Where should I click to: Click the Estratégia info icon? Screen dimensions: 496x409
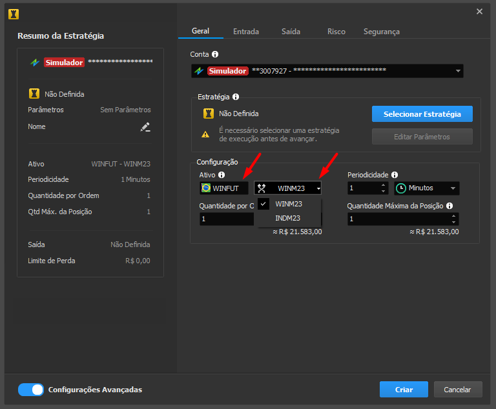pyautogui.click(x=236, y=97)
